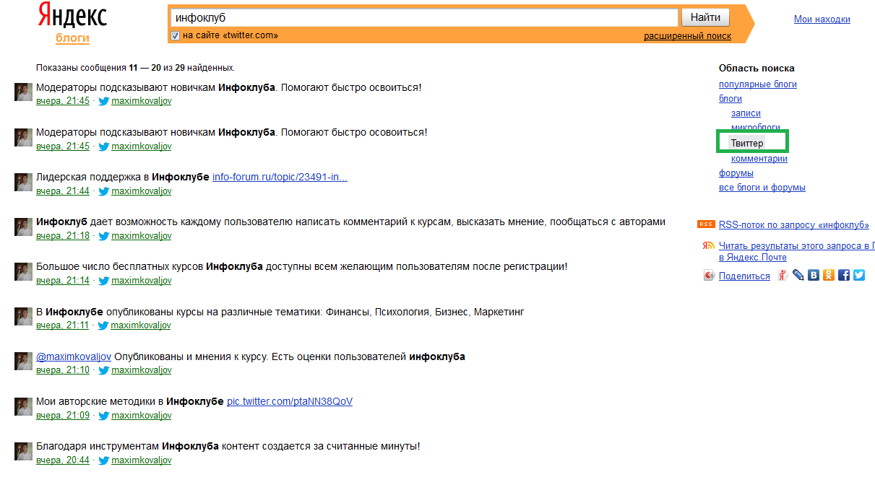Click the Twitter bird next to вчера, 21:44

[x=103, y=191]
